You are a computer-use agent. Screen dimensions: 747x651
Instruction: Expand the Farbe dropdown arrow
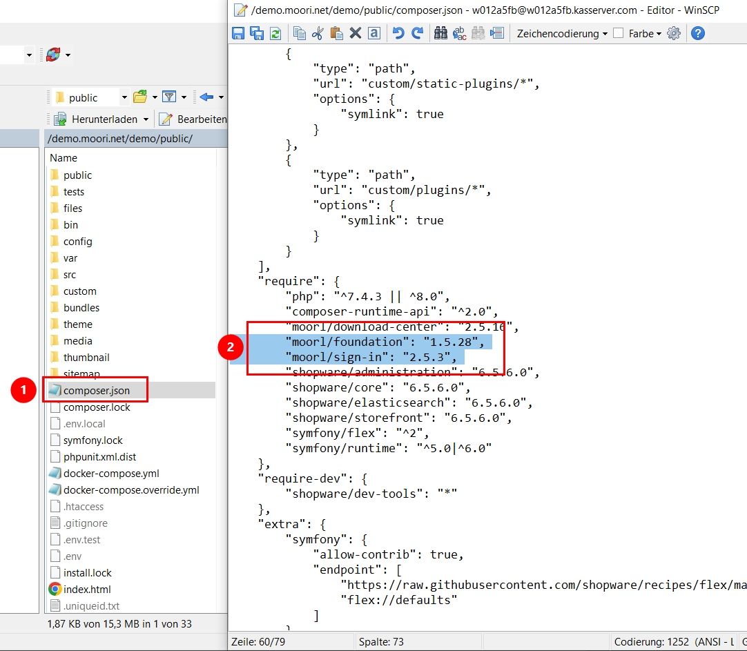click(659, 34)
